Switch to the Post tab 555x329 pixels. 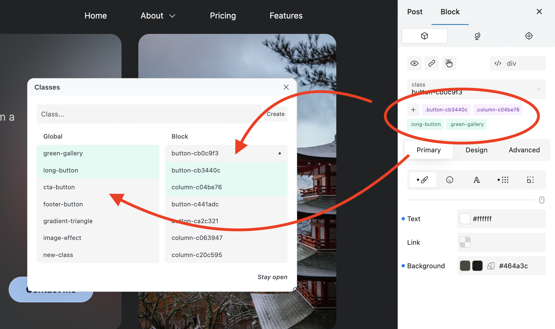414,12
